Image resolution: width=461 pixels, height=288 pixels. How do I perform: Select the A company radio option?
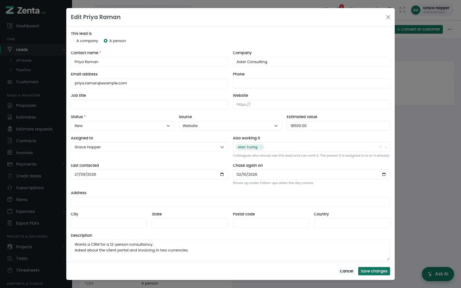pyautogui.click(x=73, y=41)
